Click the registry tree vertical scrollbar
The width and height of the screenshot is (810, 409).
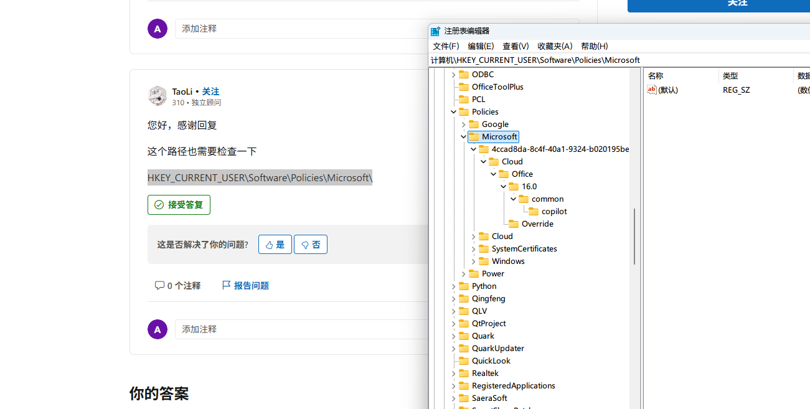pos(634,237)
